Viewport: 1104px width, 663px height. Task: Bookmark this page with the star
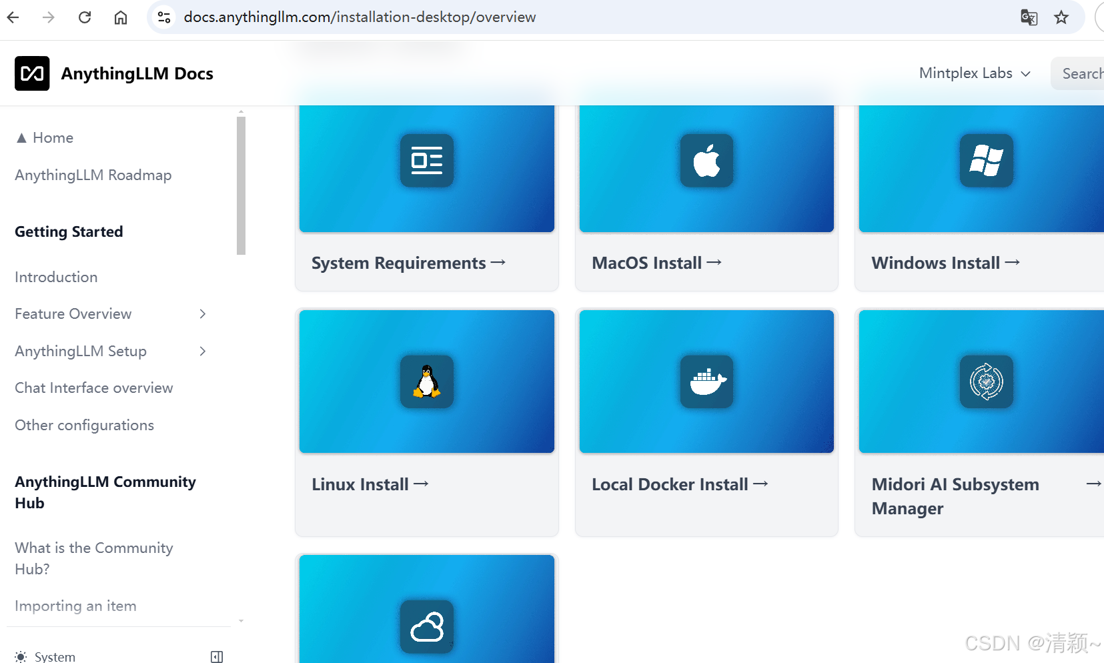pos(1061,17)
